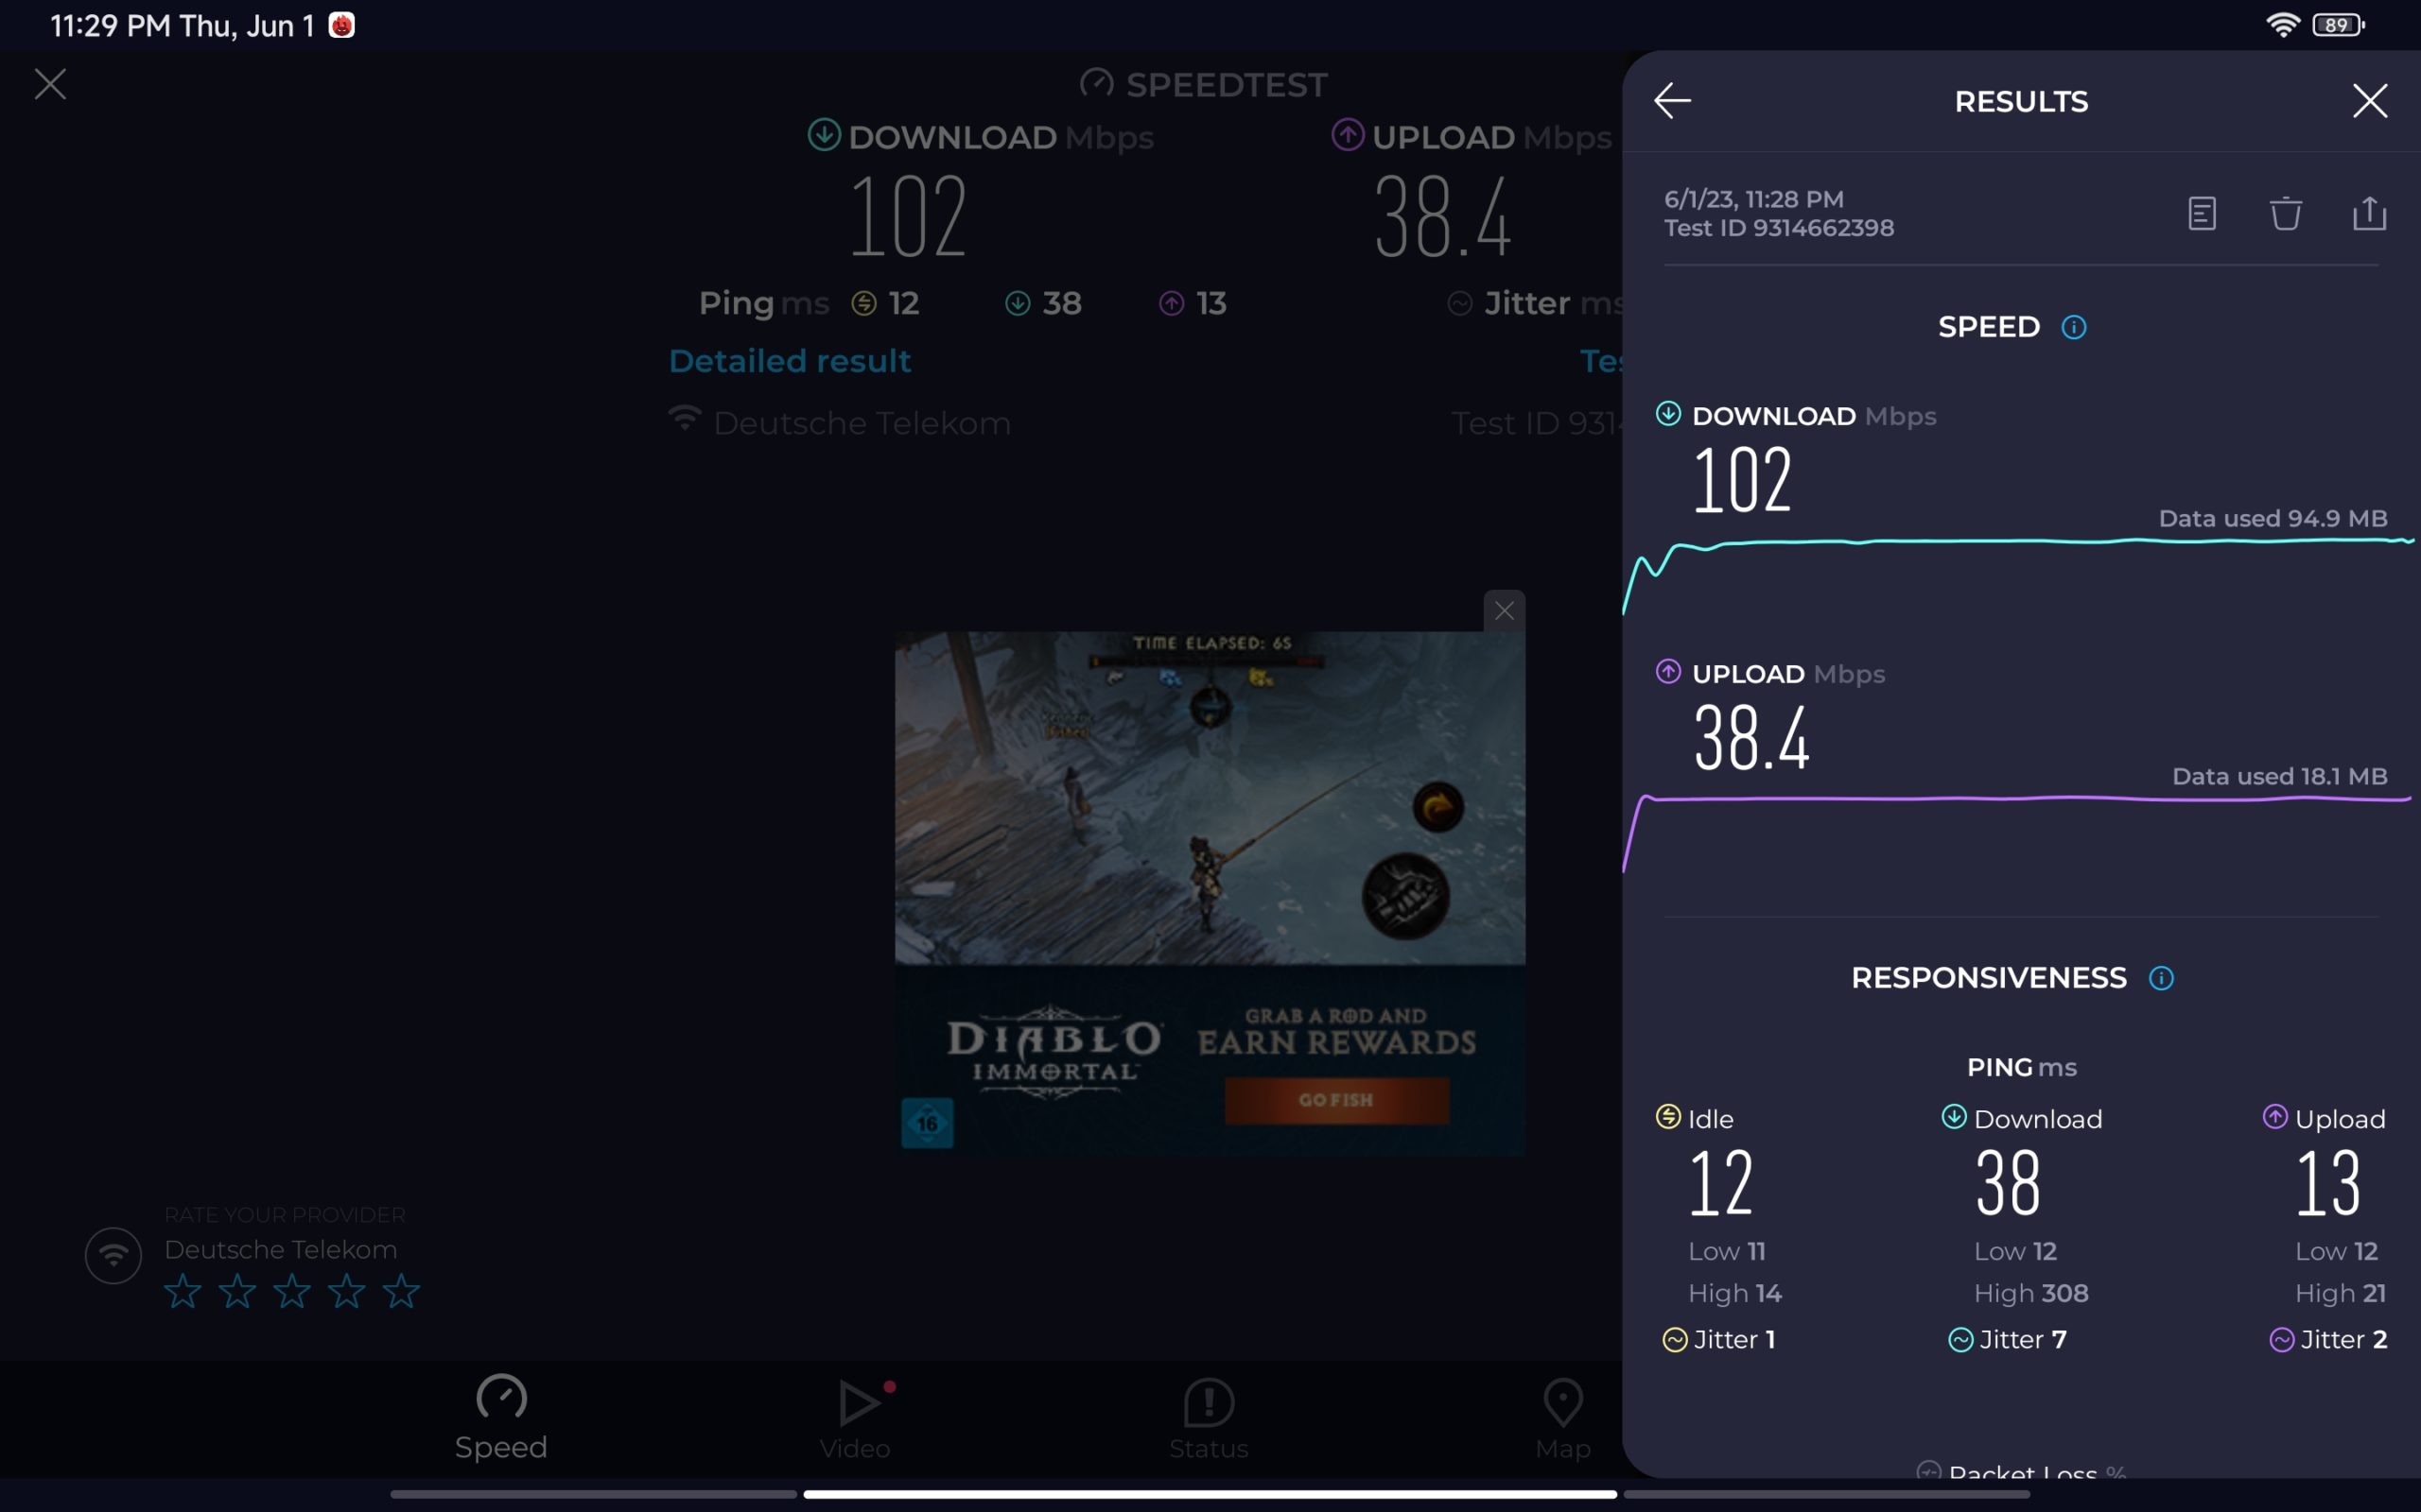Tap the Deutsche Telekom network name
This screenshot has width=2421, height=1512.
point(862,423)
